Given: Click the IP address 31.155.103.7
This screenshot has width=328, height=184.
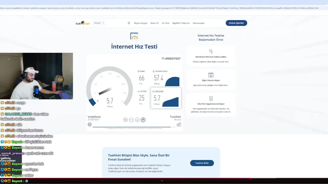Looking at the screenshot, I should pyautogui.click(x=94, y=120).
